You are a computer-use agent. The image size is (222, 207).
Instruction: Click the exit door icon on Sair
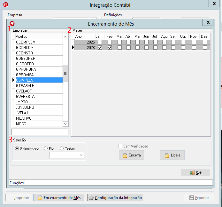tap(192, 173)
